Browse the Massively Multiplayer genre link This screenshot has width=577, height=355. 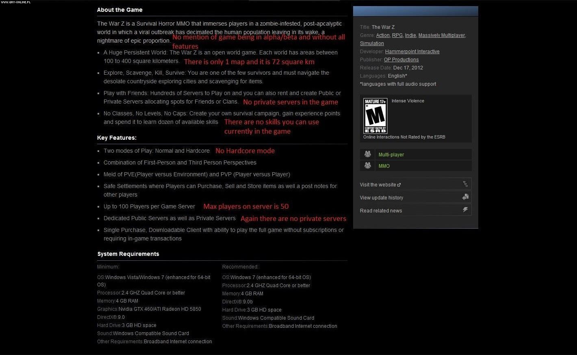(x=441, y=35)
